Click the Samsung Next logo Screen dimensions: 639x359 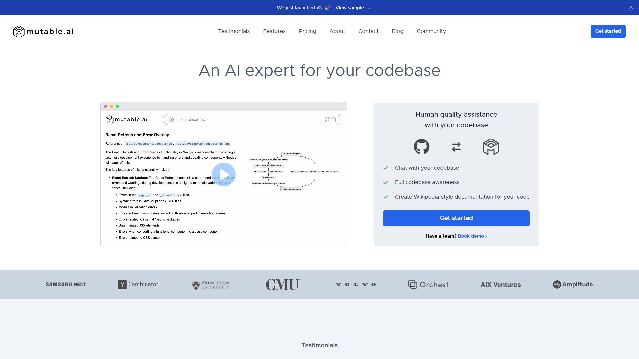pyautogui.click(x=65, y=285)
